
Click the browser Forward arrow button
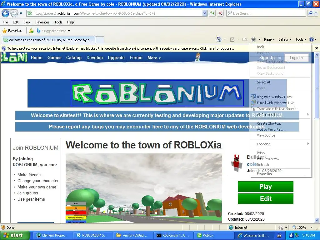pos(14,13)
